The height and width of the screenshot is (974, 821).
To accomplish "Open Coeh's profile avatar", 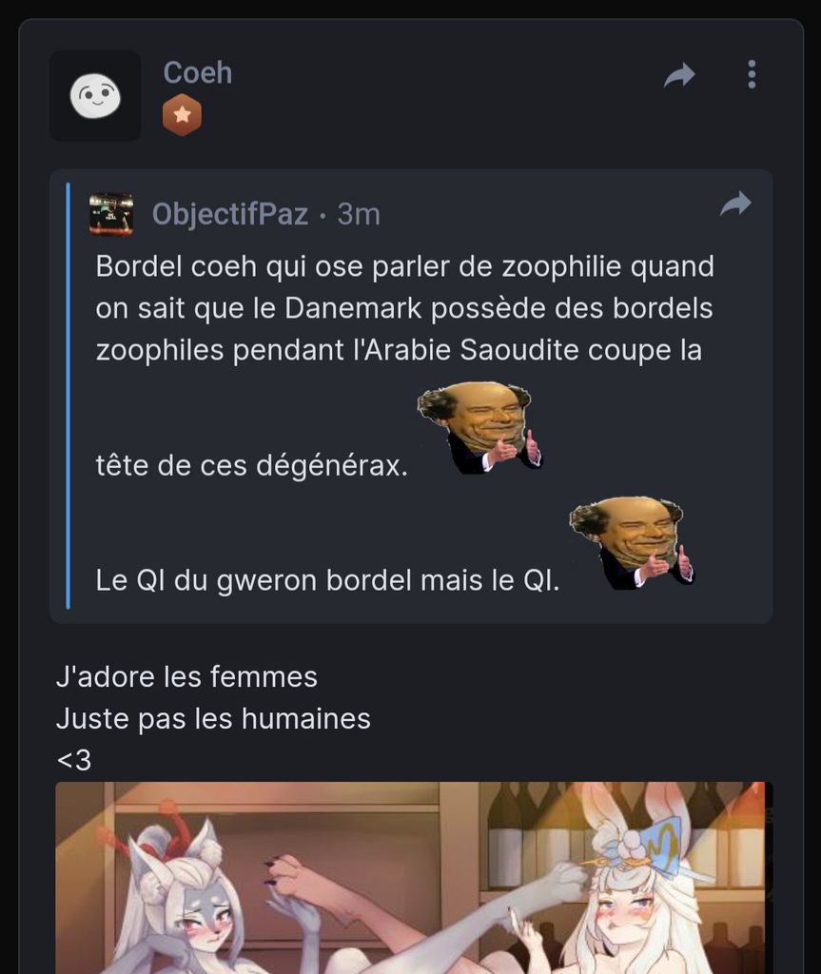I will click(x=95, y=96).
